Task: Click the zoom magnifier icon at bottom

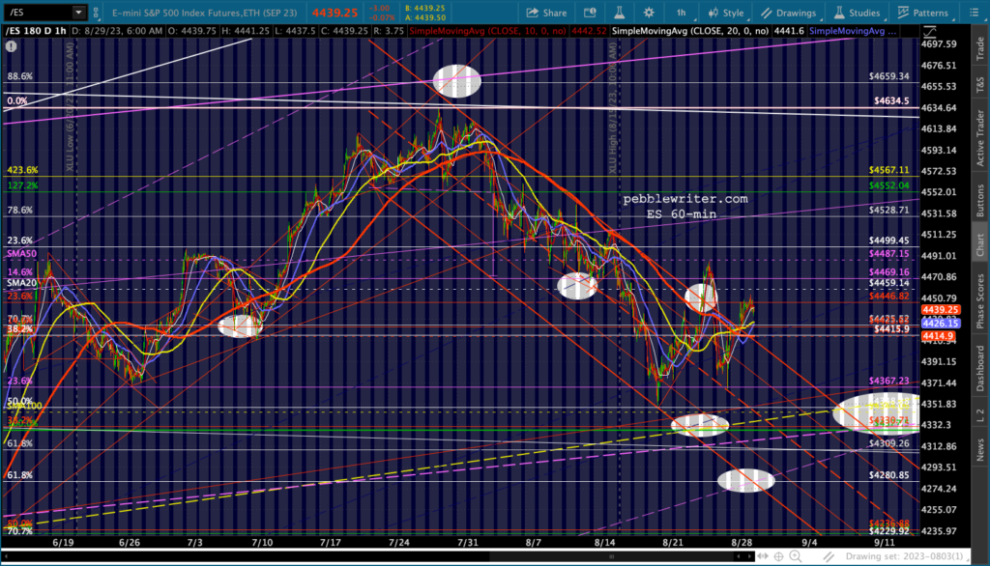Action: (x=796, y=556)
